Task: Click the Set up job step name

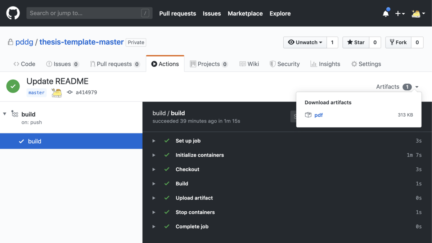Action: pyautogui.click(x=188, y=141)
